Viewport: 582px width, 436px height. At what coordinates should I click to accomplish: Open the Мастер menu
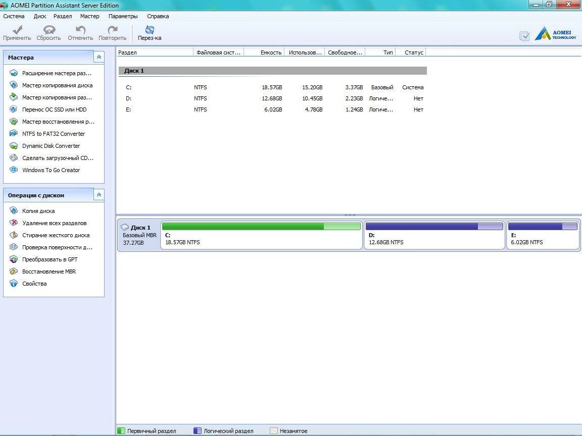coord(90,16)
